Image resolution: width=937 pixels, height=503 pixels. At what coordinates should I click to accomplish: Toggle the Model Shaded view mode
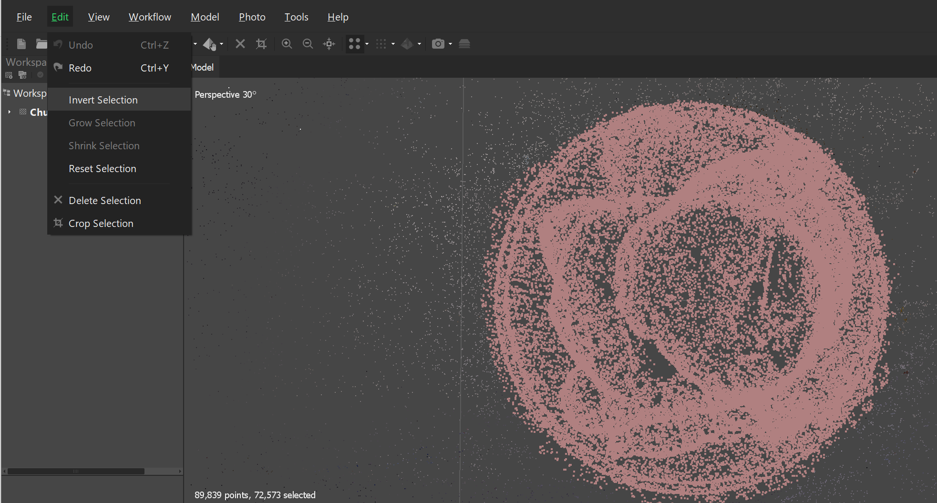[408, 44]
